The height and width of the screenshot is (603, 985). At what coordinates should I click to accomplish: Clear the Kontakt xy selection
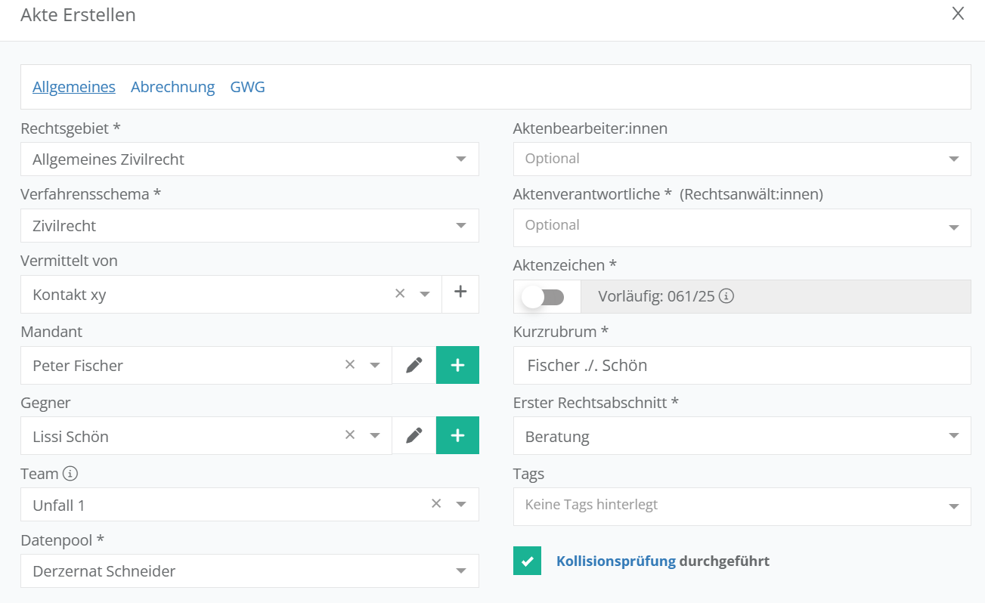pyautogui.click(x=400, y=294)
